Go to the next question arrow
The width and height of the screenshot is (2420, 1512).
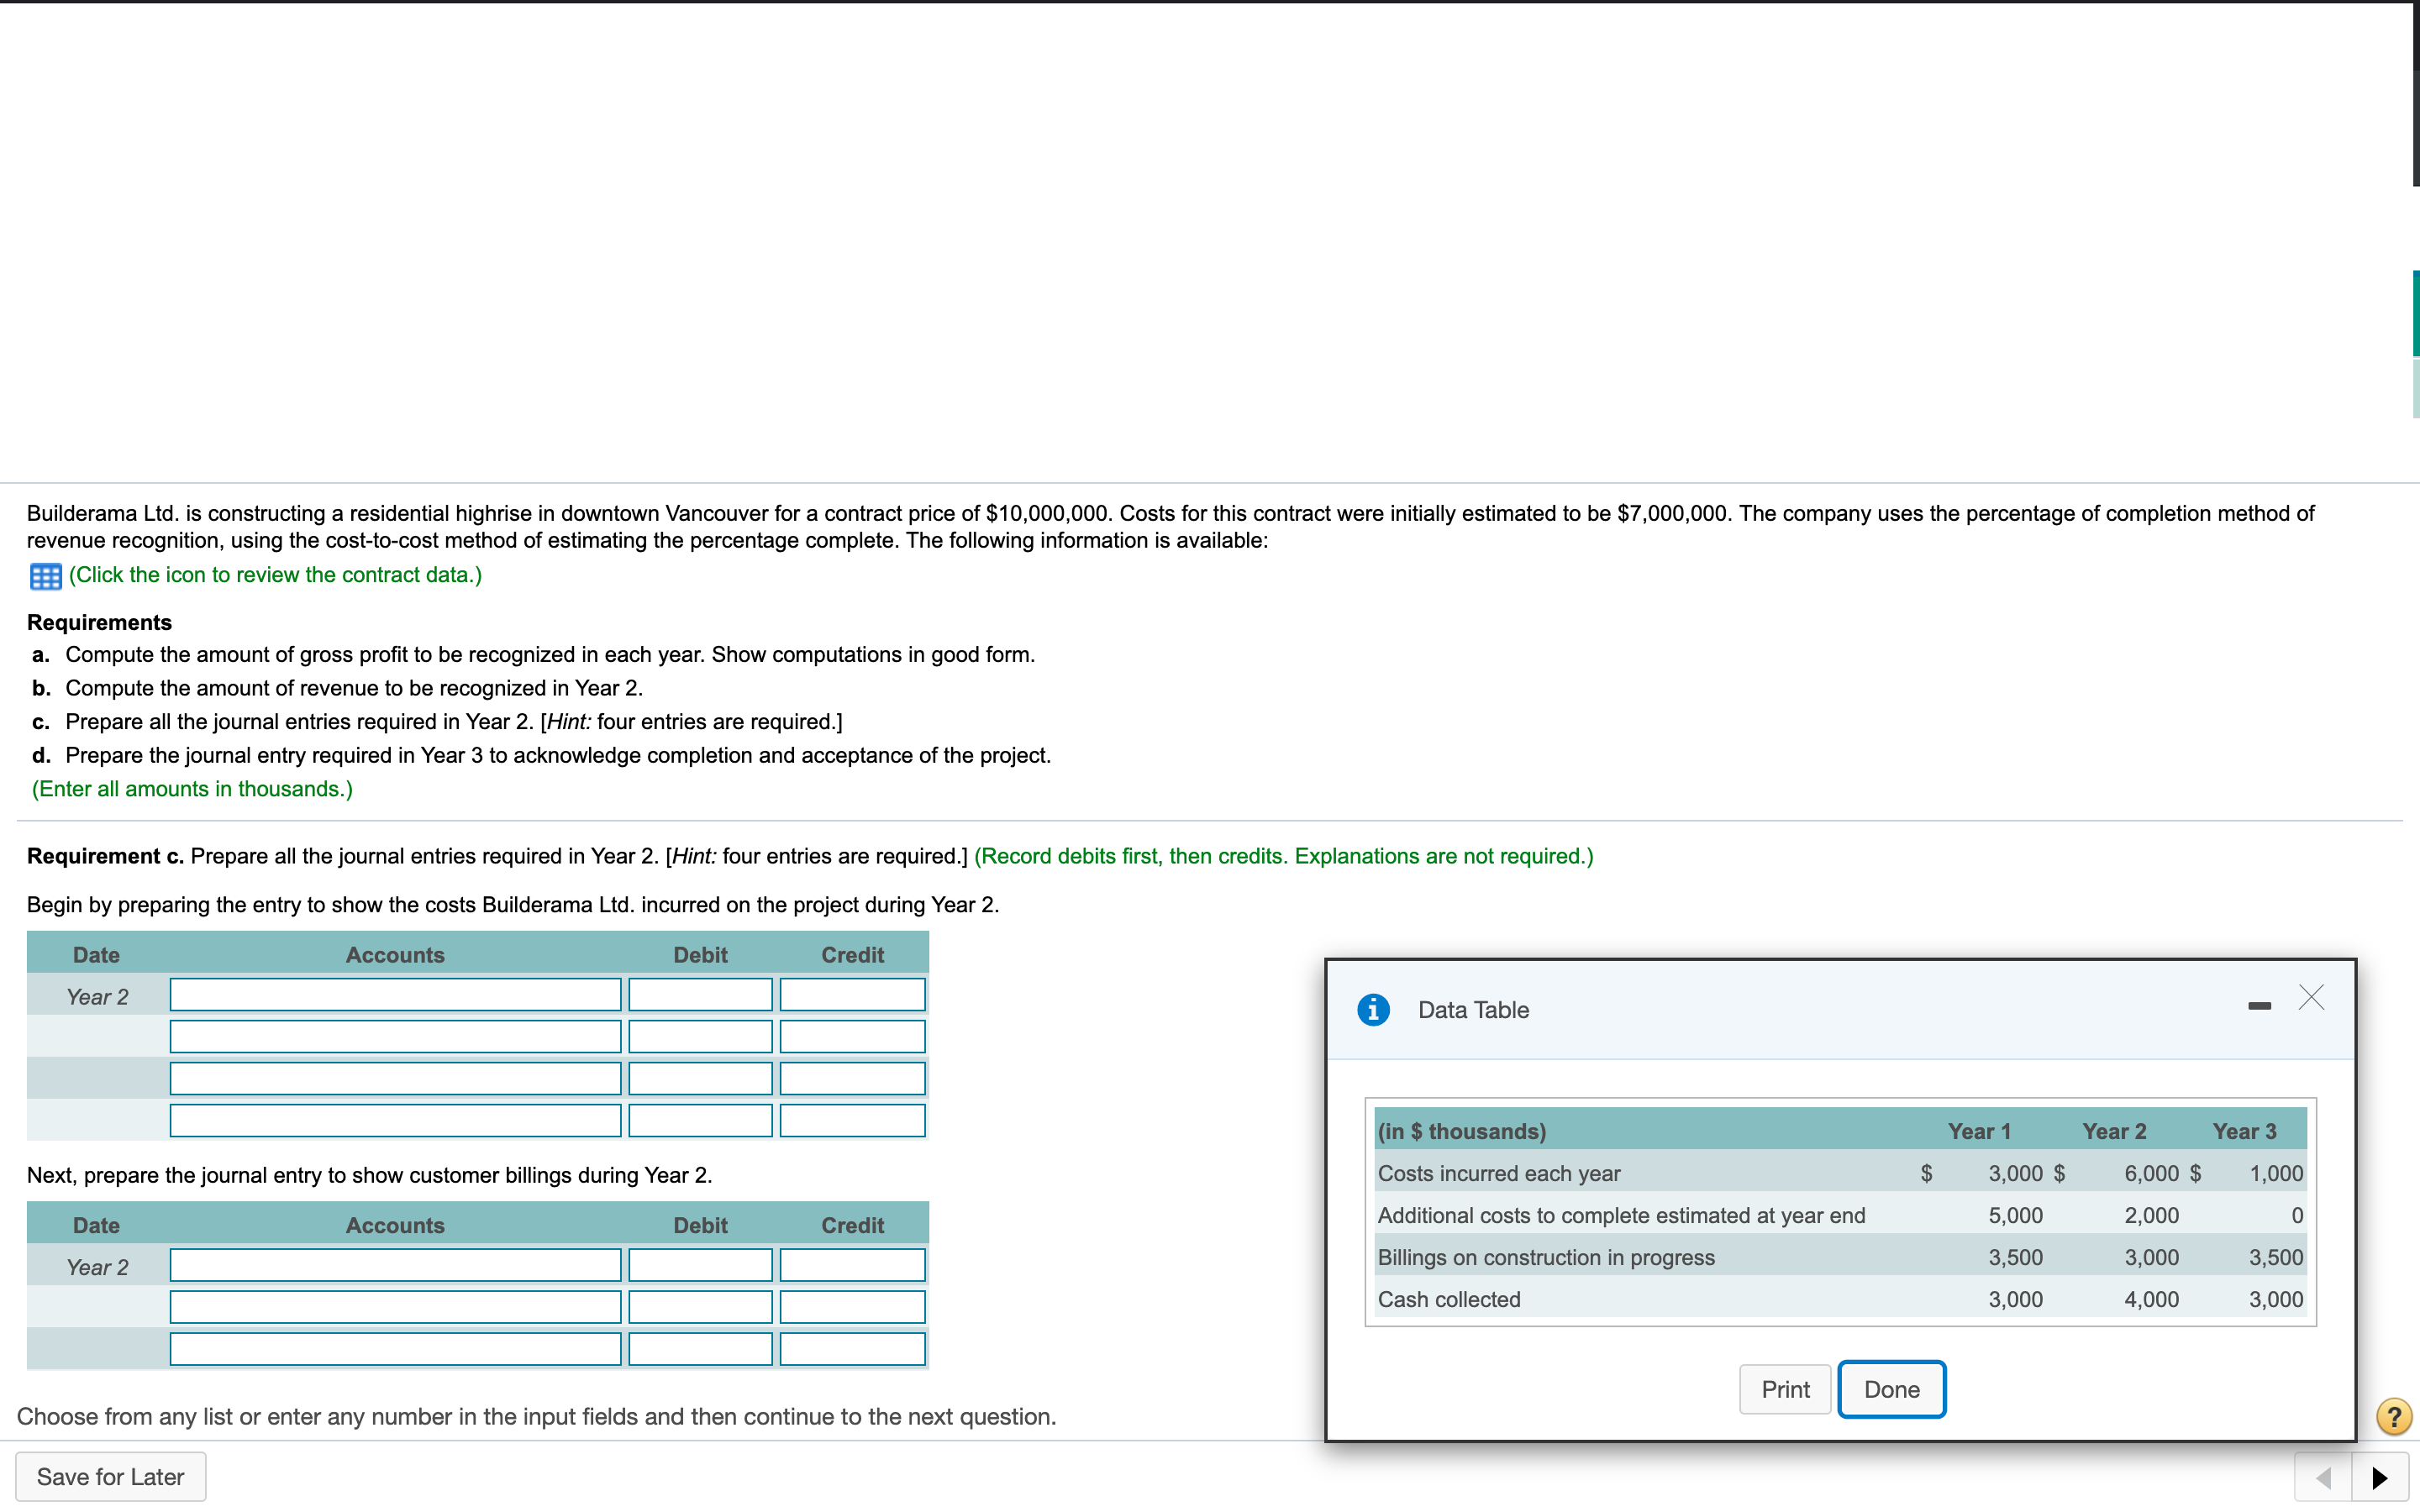(x=2380, y=1477)
